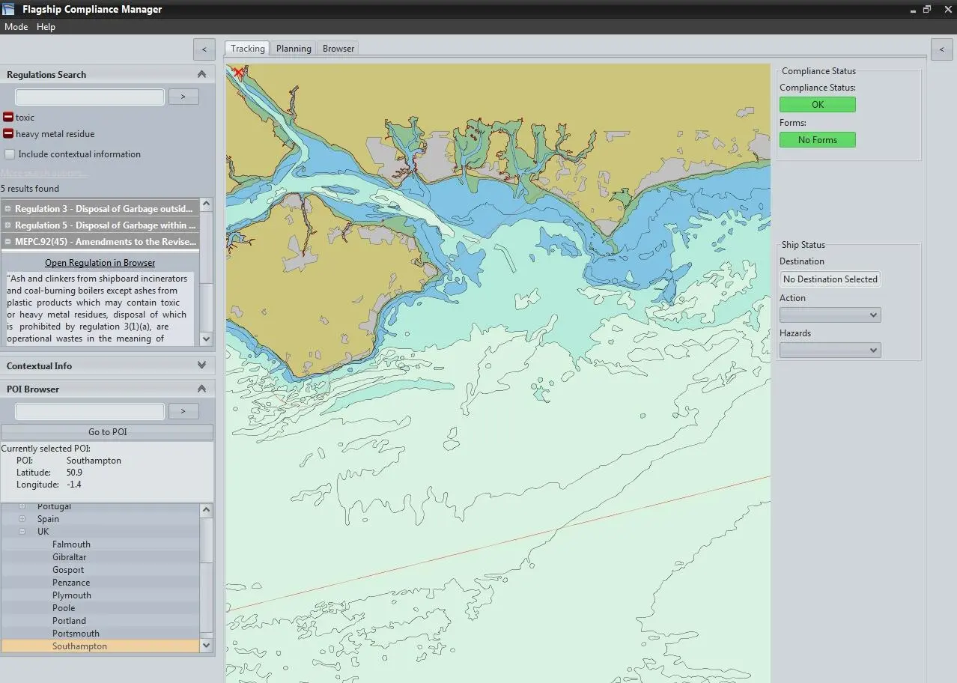Run the POI search arrow button
This screenshot has height=683, width=957.
pos(183,411)
